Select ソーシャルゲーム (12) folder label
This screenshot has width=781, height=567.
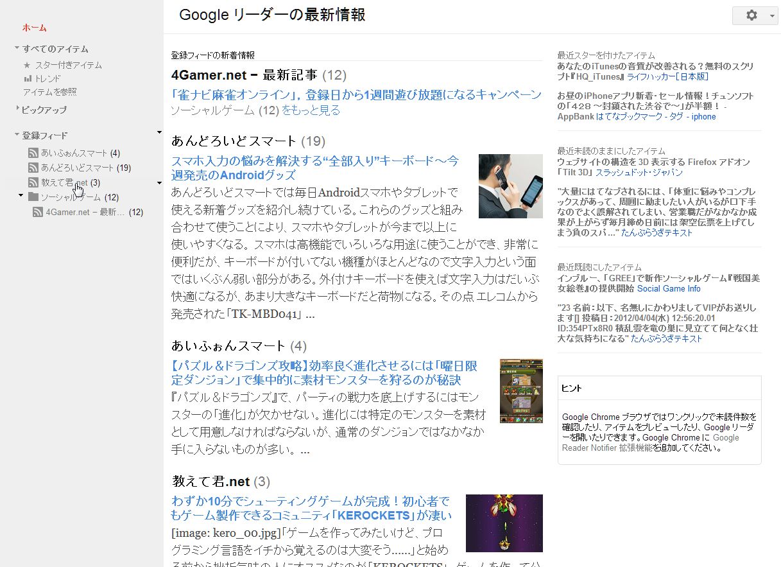click(80, 197)
